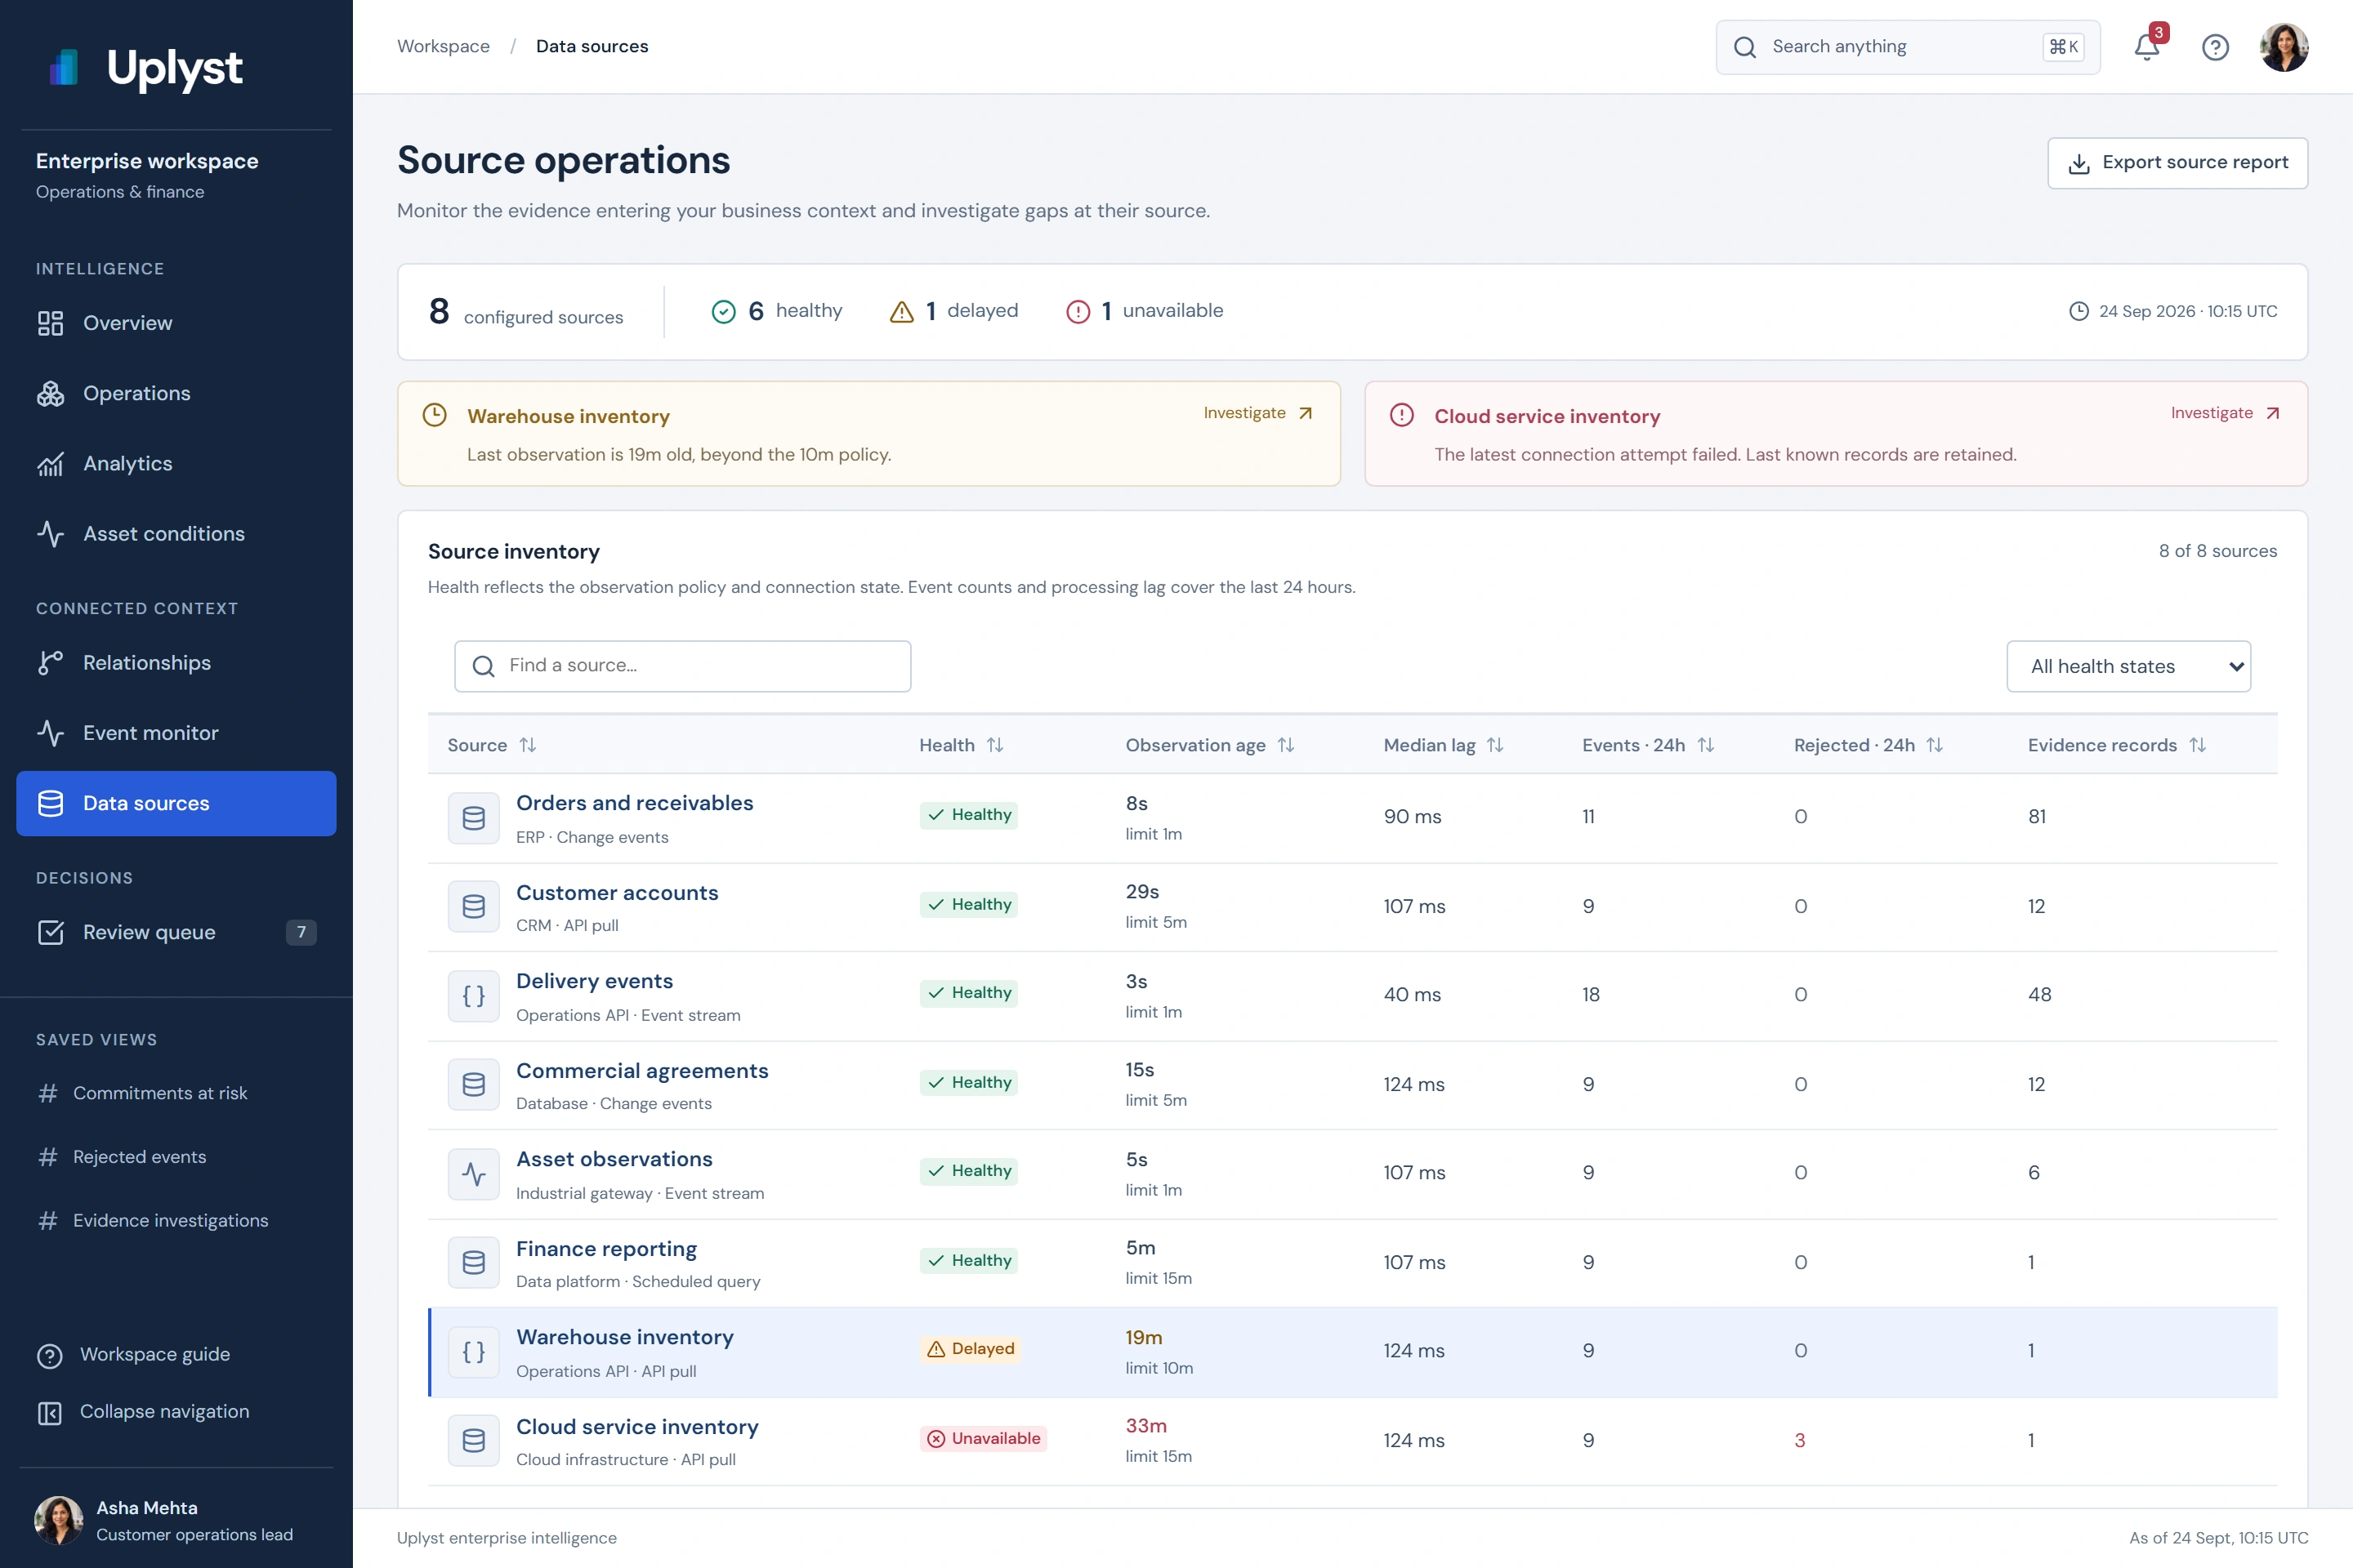This screenshot has width=2353, height=1568.
Task: Sort by Source column
Action: [x=491, y=745]
